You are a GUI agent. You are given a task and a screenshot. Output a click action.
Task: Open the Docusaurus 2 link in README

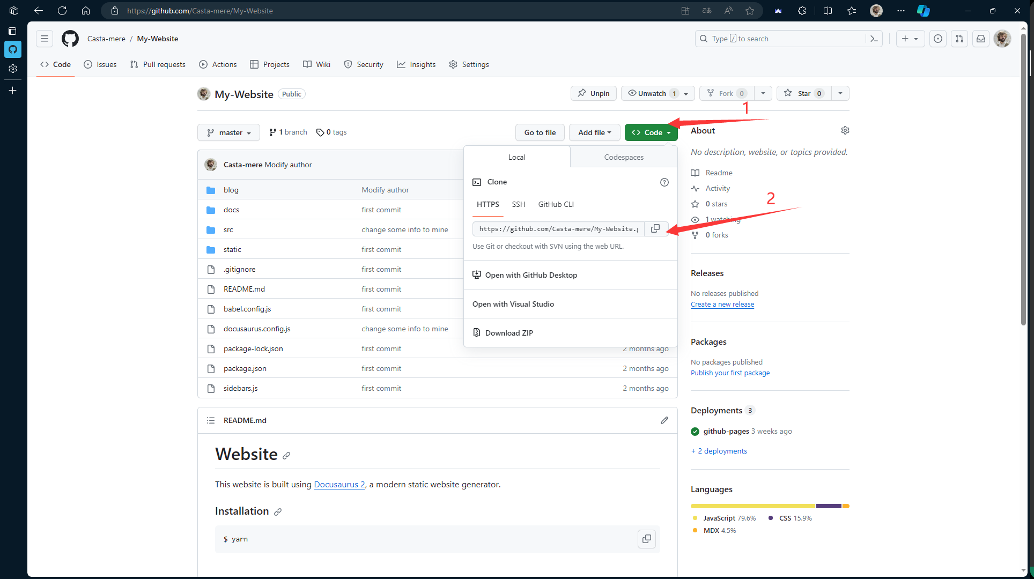tap(339, 484)
